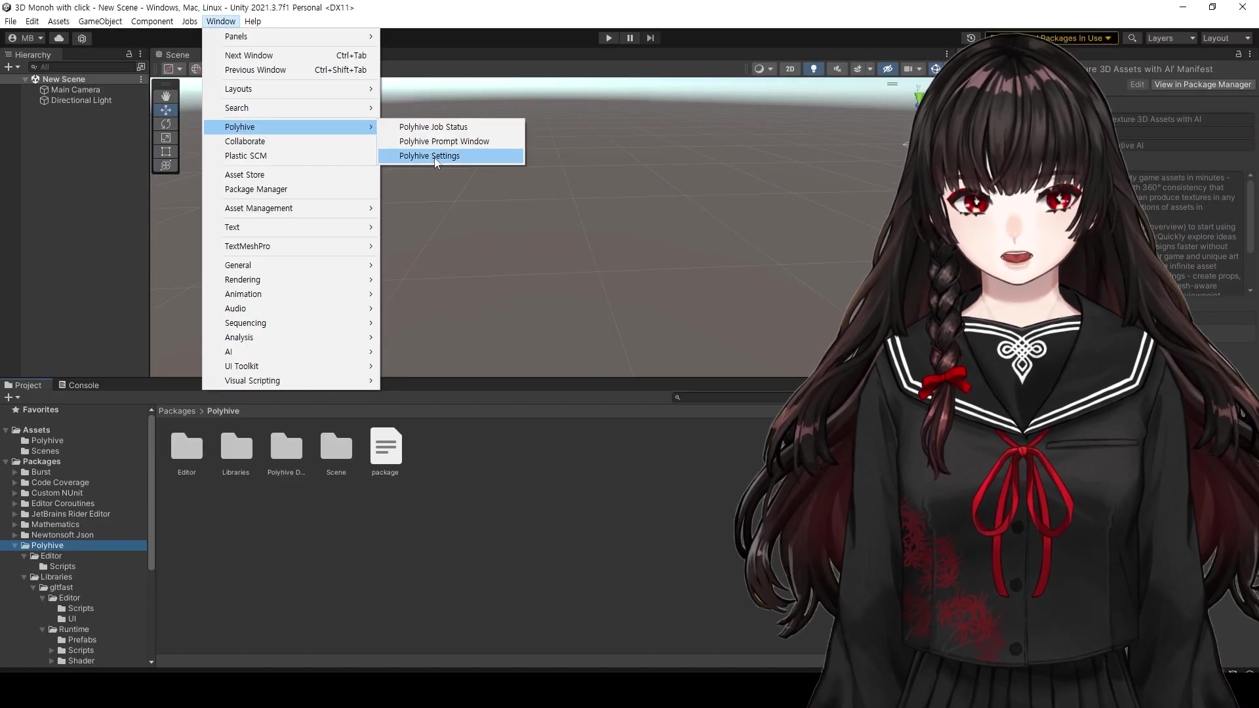1259x708 pixels.
Task: Open the Layers dropdown
Action: click(1171, 38)
